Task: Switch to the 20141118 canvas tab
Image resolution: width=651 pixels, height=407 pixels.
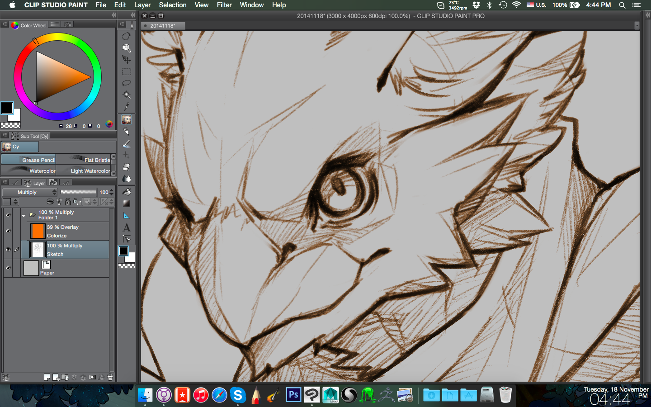Action: pyautogui.click(x=162, y=26)
